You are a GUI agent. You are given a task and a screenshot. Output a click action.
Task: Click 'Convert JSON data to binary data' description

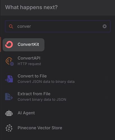point(46,82)
